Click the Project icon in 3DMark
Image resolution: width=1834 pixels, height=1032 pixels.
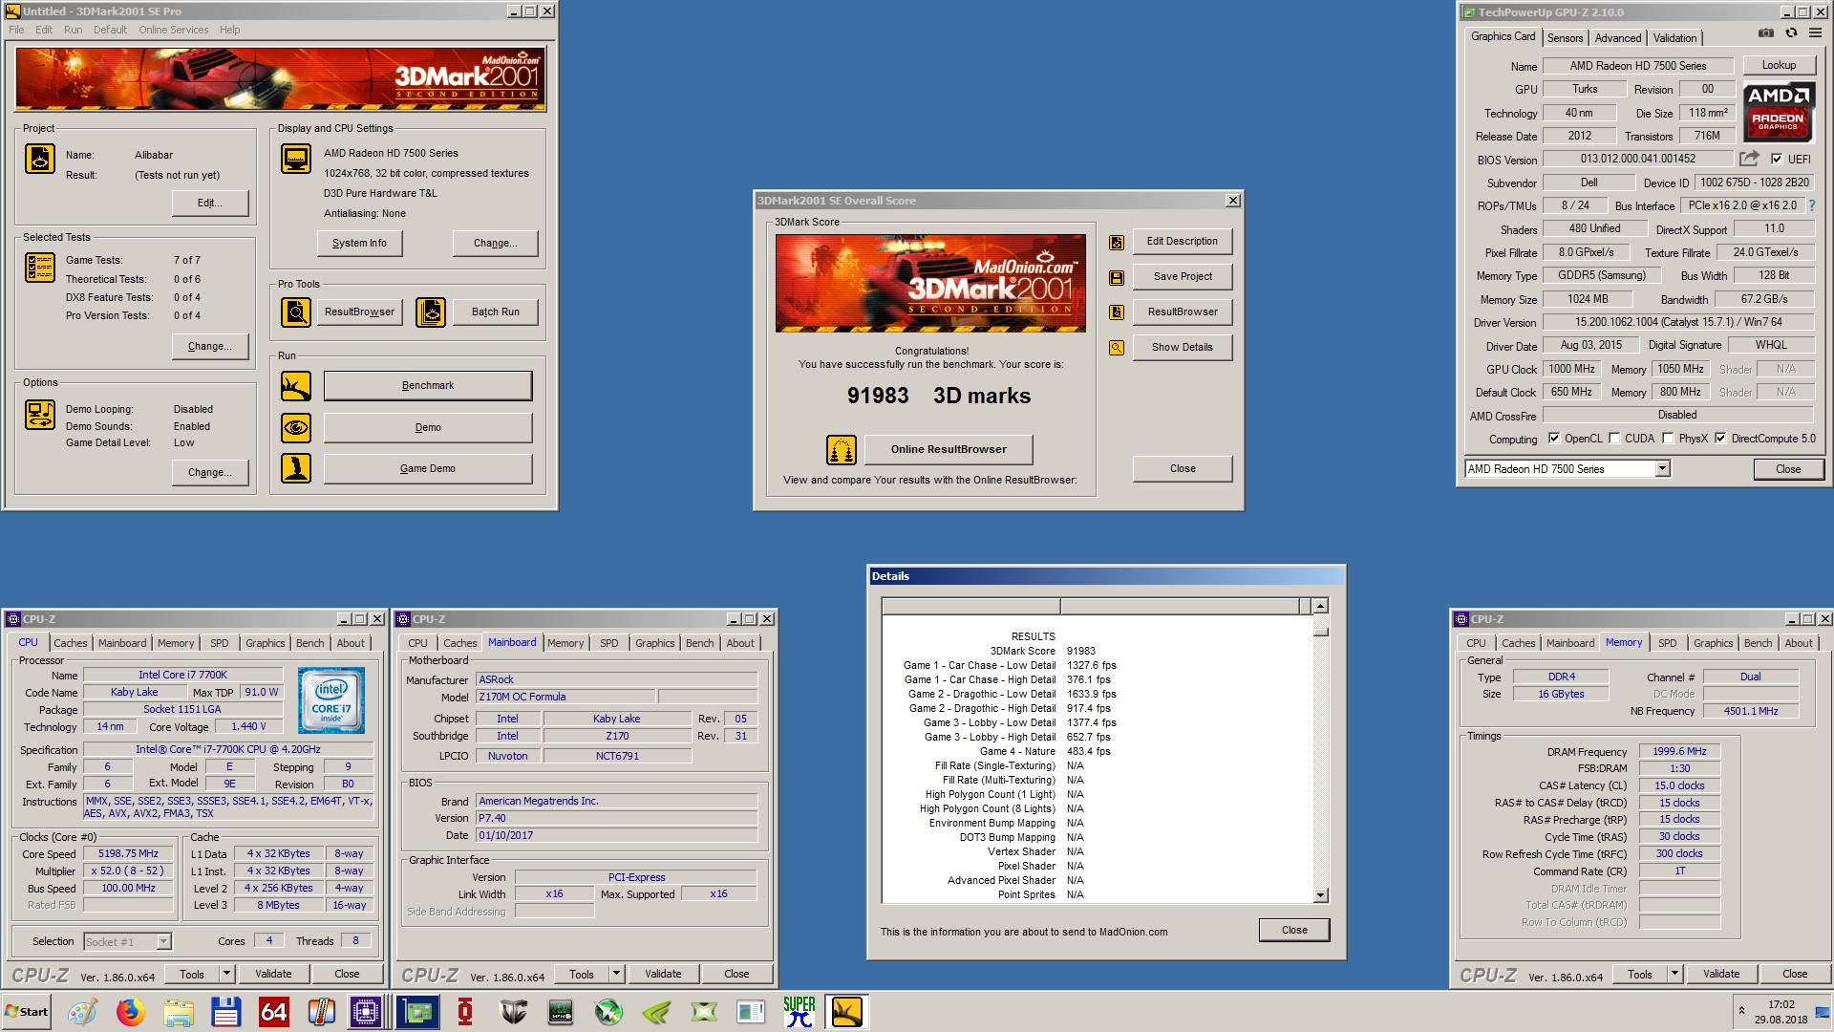point(40,159)
